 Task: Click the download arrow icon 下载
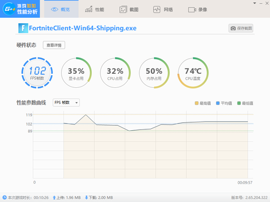click(86, 198)
